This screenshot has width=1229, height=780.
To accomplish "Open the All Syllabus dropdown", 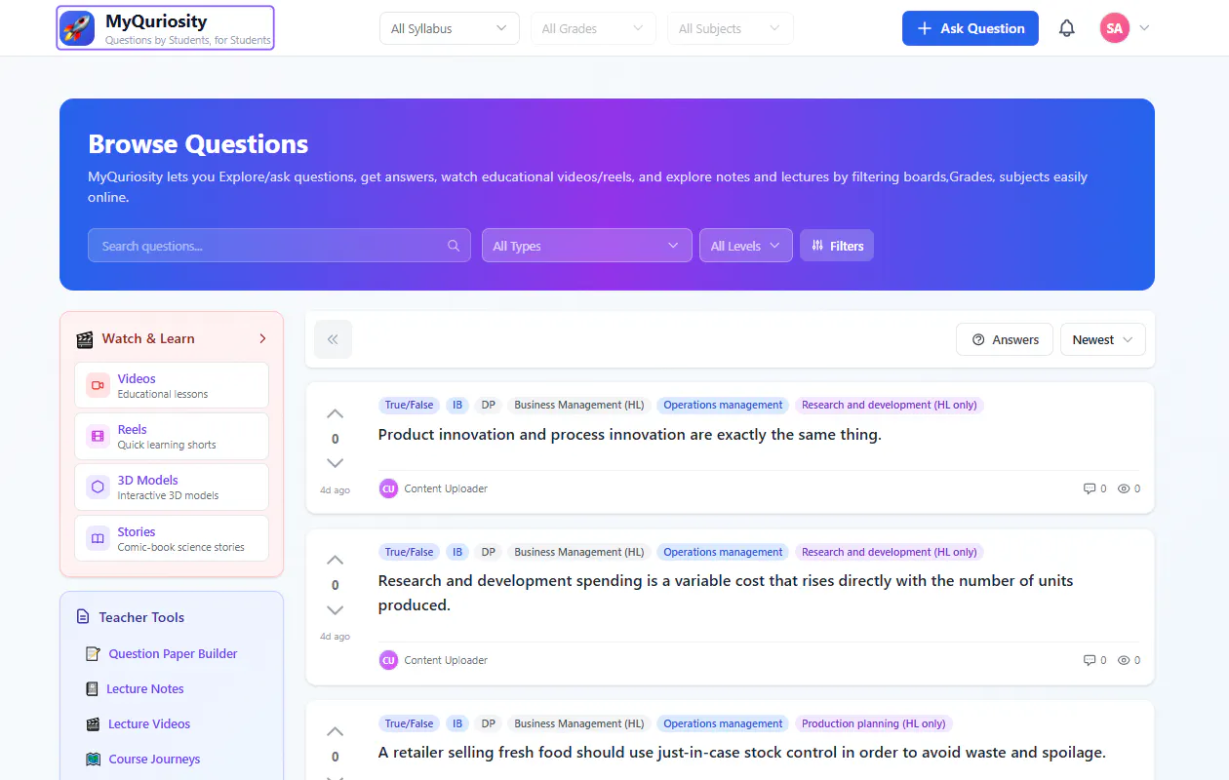I will click(x=449, y=28).
